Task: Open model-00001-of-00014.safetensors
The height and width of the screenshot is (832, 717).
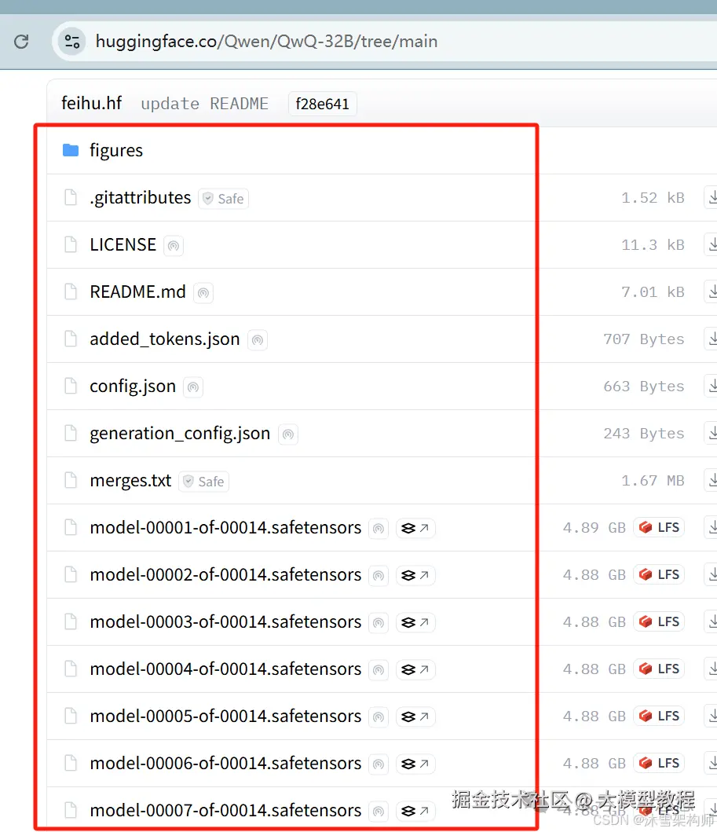Action: coord(225,528)
